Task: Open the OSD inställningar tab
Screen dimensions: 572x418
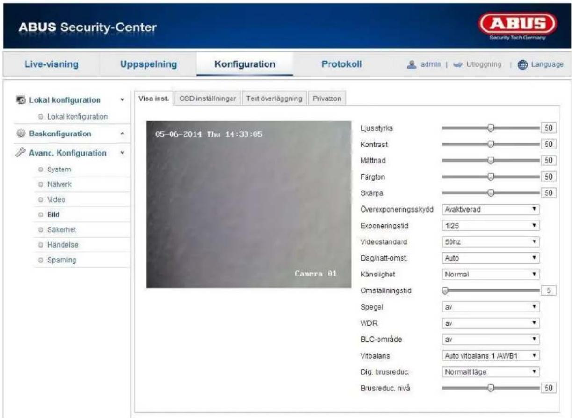Action: 207,99
